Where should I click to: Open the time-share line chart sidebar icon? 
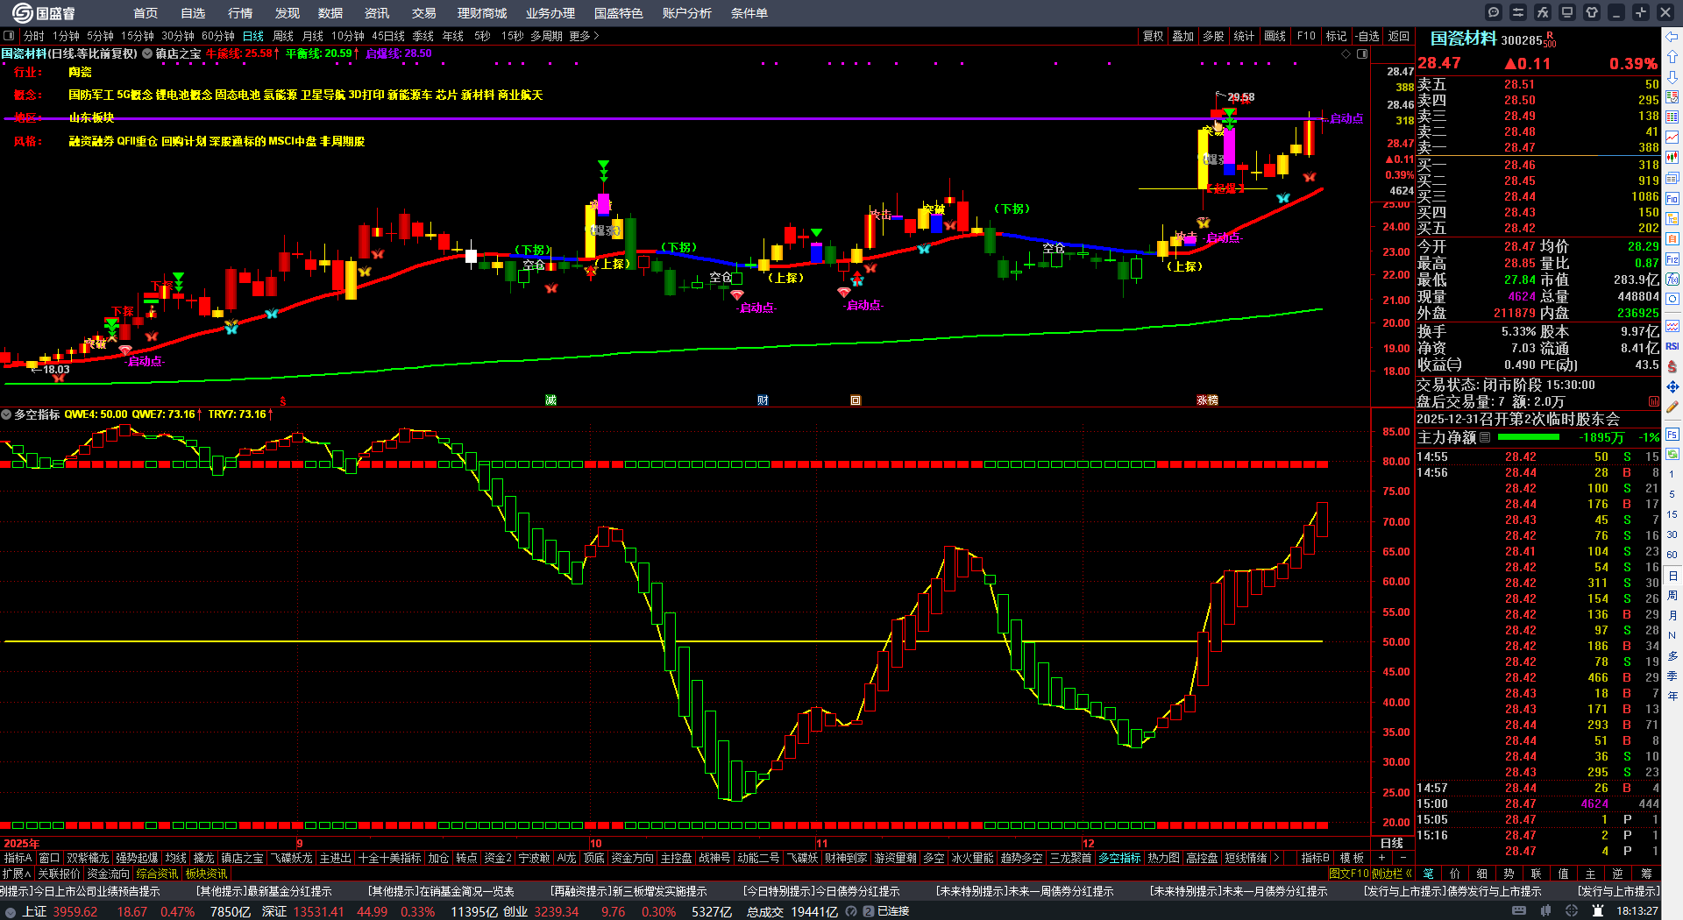click(1672, 138)
